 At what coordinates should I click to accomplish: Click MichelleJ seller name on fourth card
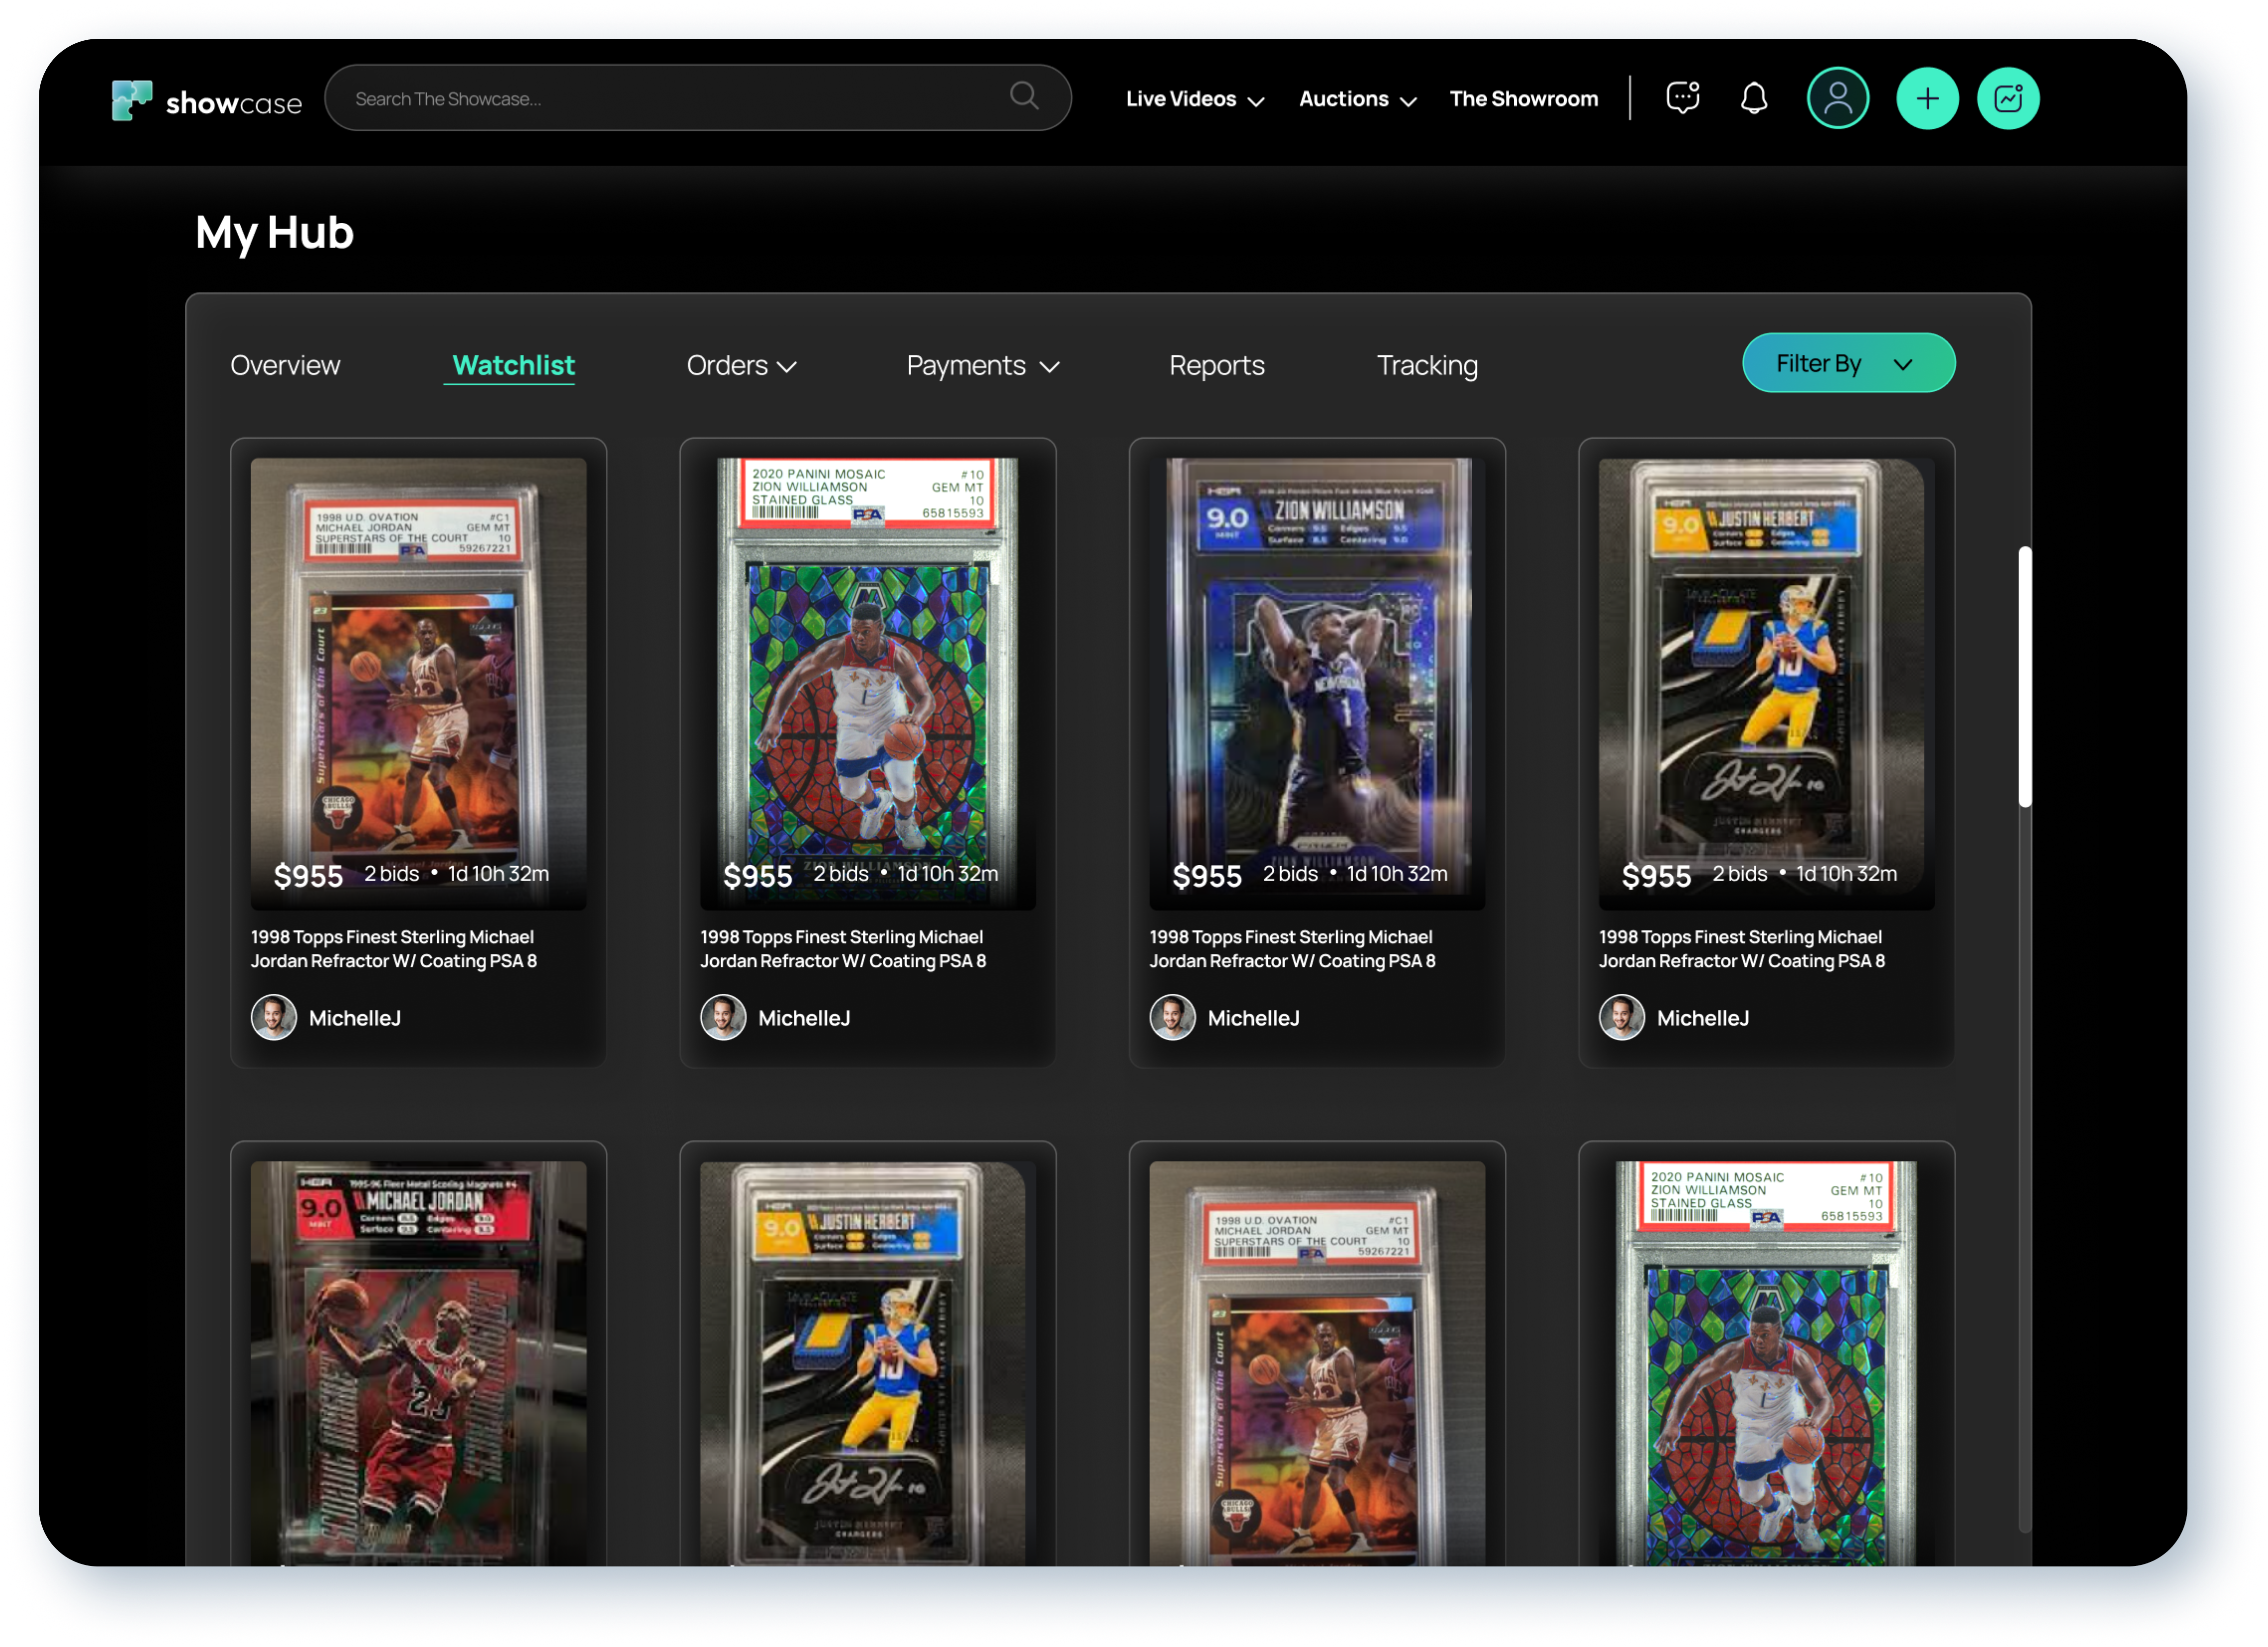click(1702, 1017)
